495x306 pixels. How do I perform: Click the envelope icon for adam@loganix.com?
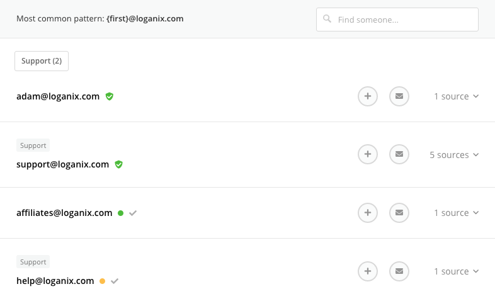point(399,96)
